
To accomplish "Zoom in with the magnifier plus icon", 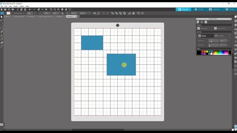I will tap(51, 10).
